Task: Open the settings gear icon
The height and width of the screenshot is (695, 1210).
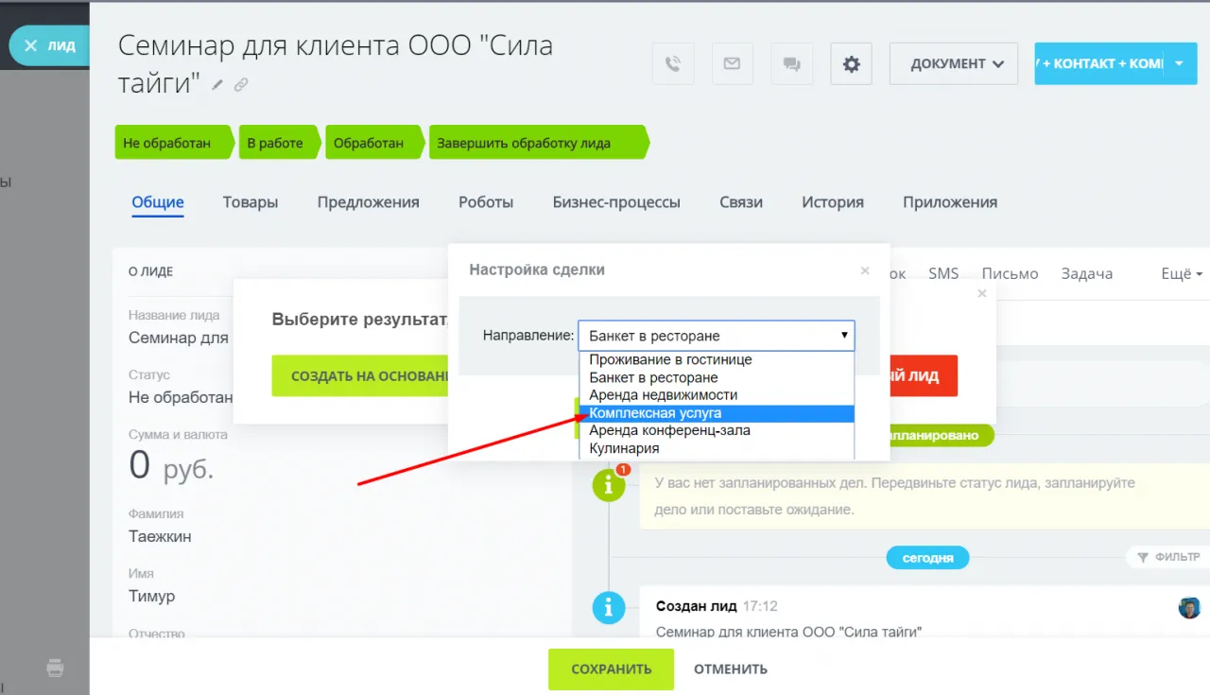Action: coord(851,63)
